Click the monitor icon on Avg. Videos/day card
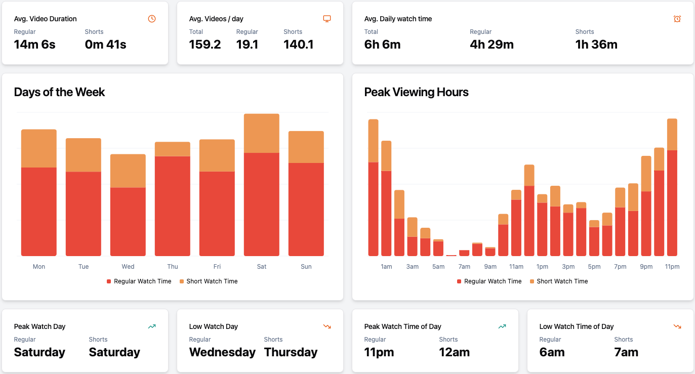Screen dimensions: 695x374 (x=326, y=18)
